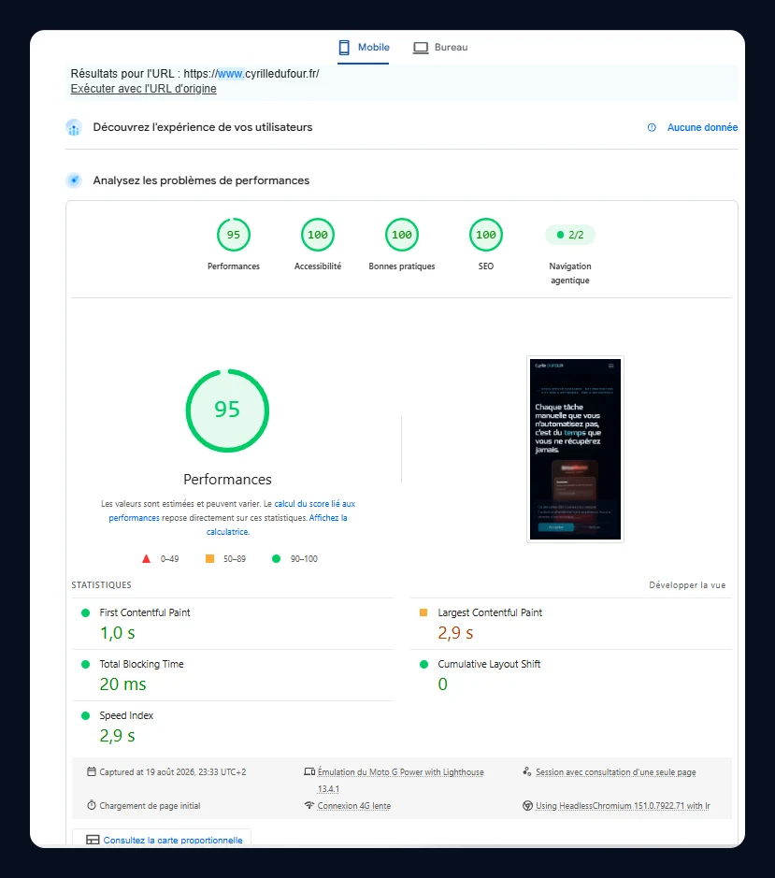The height and width of the screenshot is (878, 775).
Task: Click the user experience chart icon
Action: [x=74, y=128]
